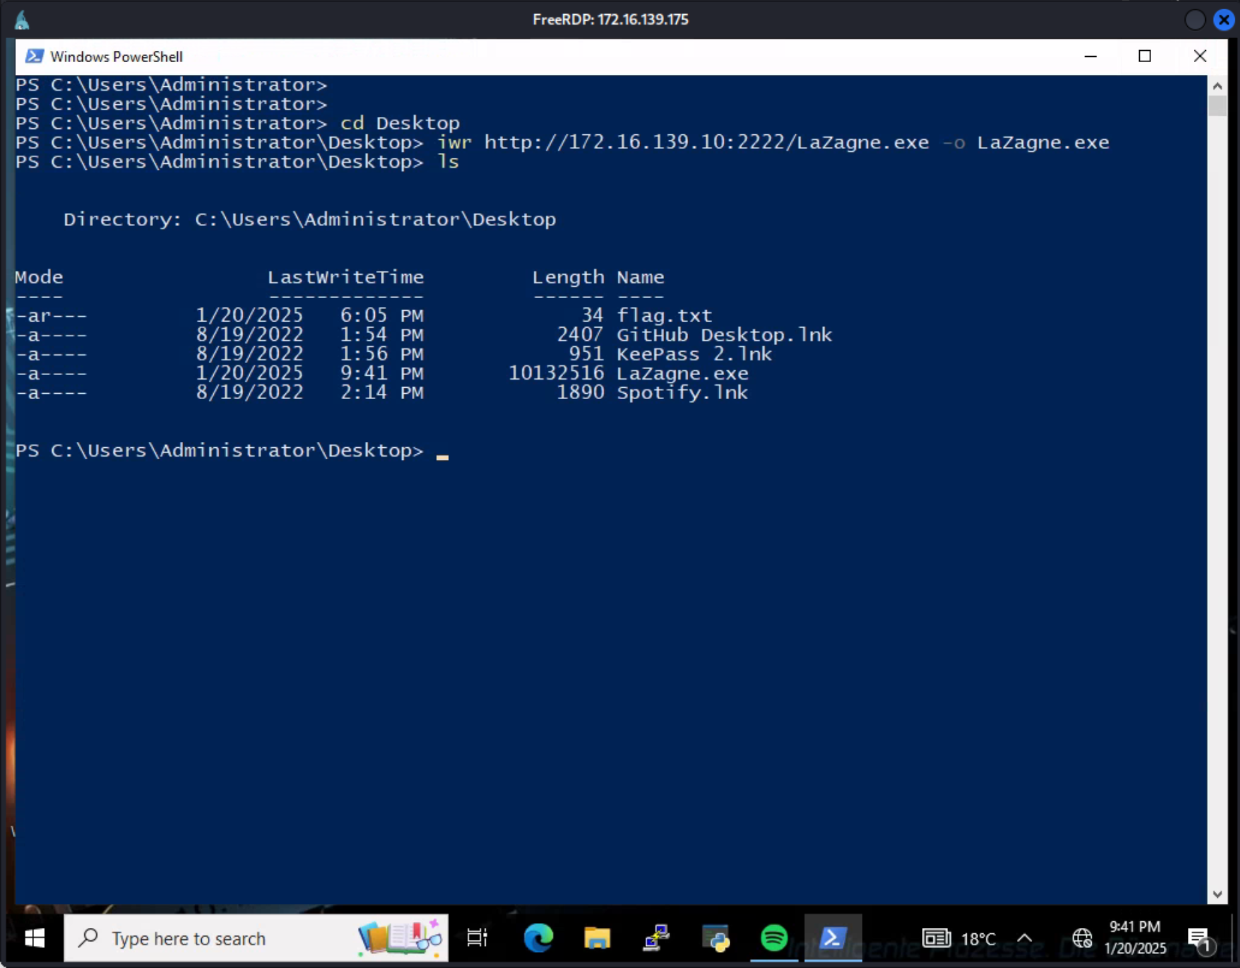
Task: Click the 1:56 PM write time
Action: click(381, 354)
